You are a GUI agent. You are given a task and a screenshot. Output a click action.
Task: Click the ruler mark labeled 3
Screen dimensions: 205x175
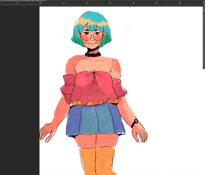point(110,3)
